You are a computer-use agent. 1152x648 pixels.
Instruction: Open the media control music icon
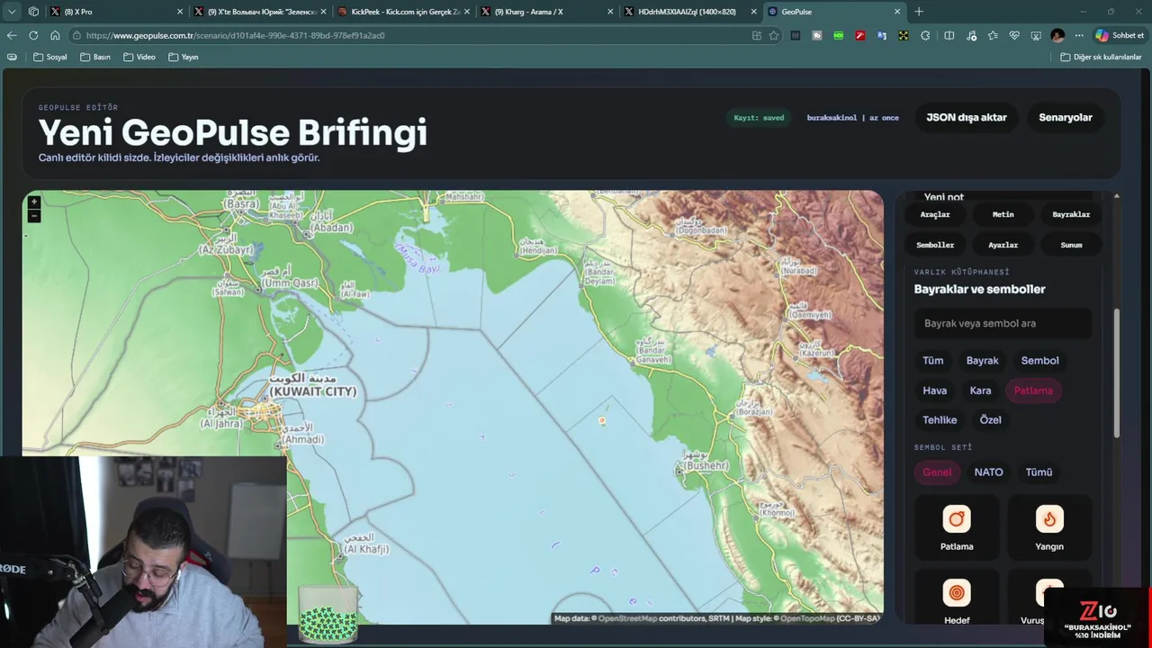pyautogui.click(x=971, y=35)
